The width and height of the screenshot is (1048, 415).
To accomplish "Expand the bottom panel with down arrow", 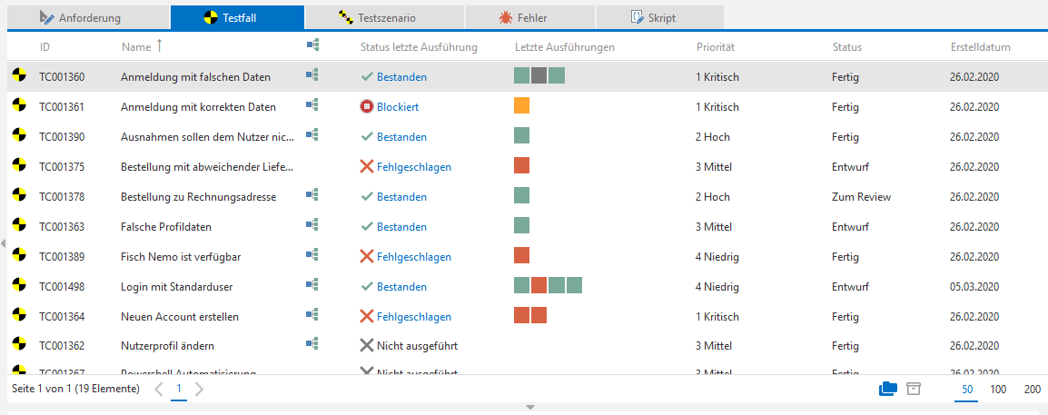I will pyautogui.click(x=531, y=408).
